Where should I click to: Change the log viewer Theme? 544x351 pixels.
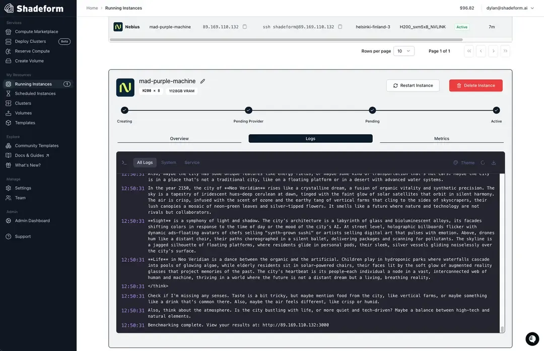tap(464, 163)
